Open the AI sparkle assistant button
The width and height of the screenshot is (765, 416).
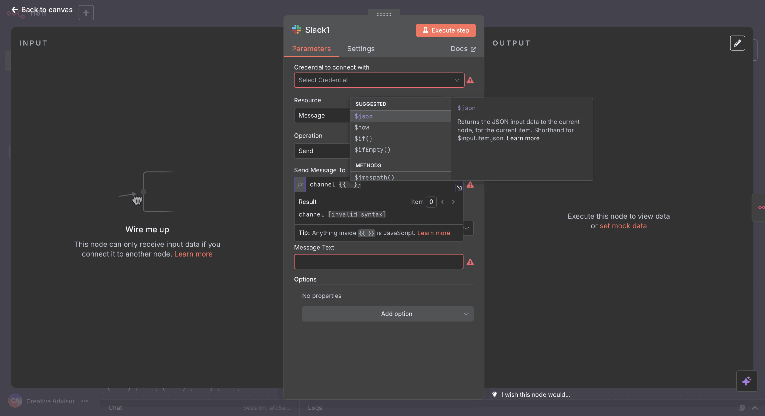point(746,381)
